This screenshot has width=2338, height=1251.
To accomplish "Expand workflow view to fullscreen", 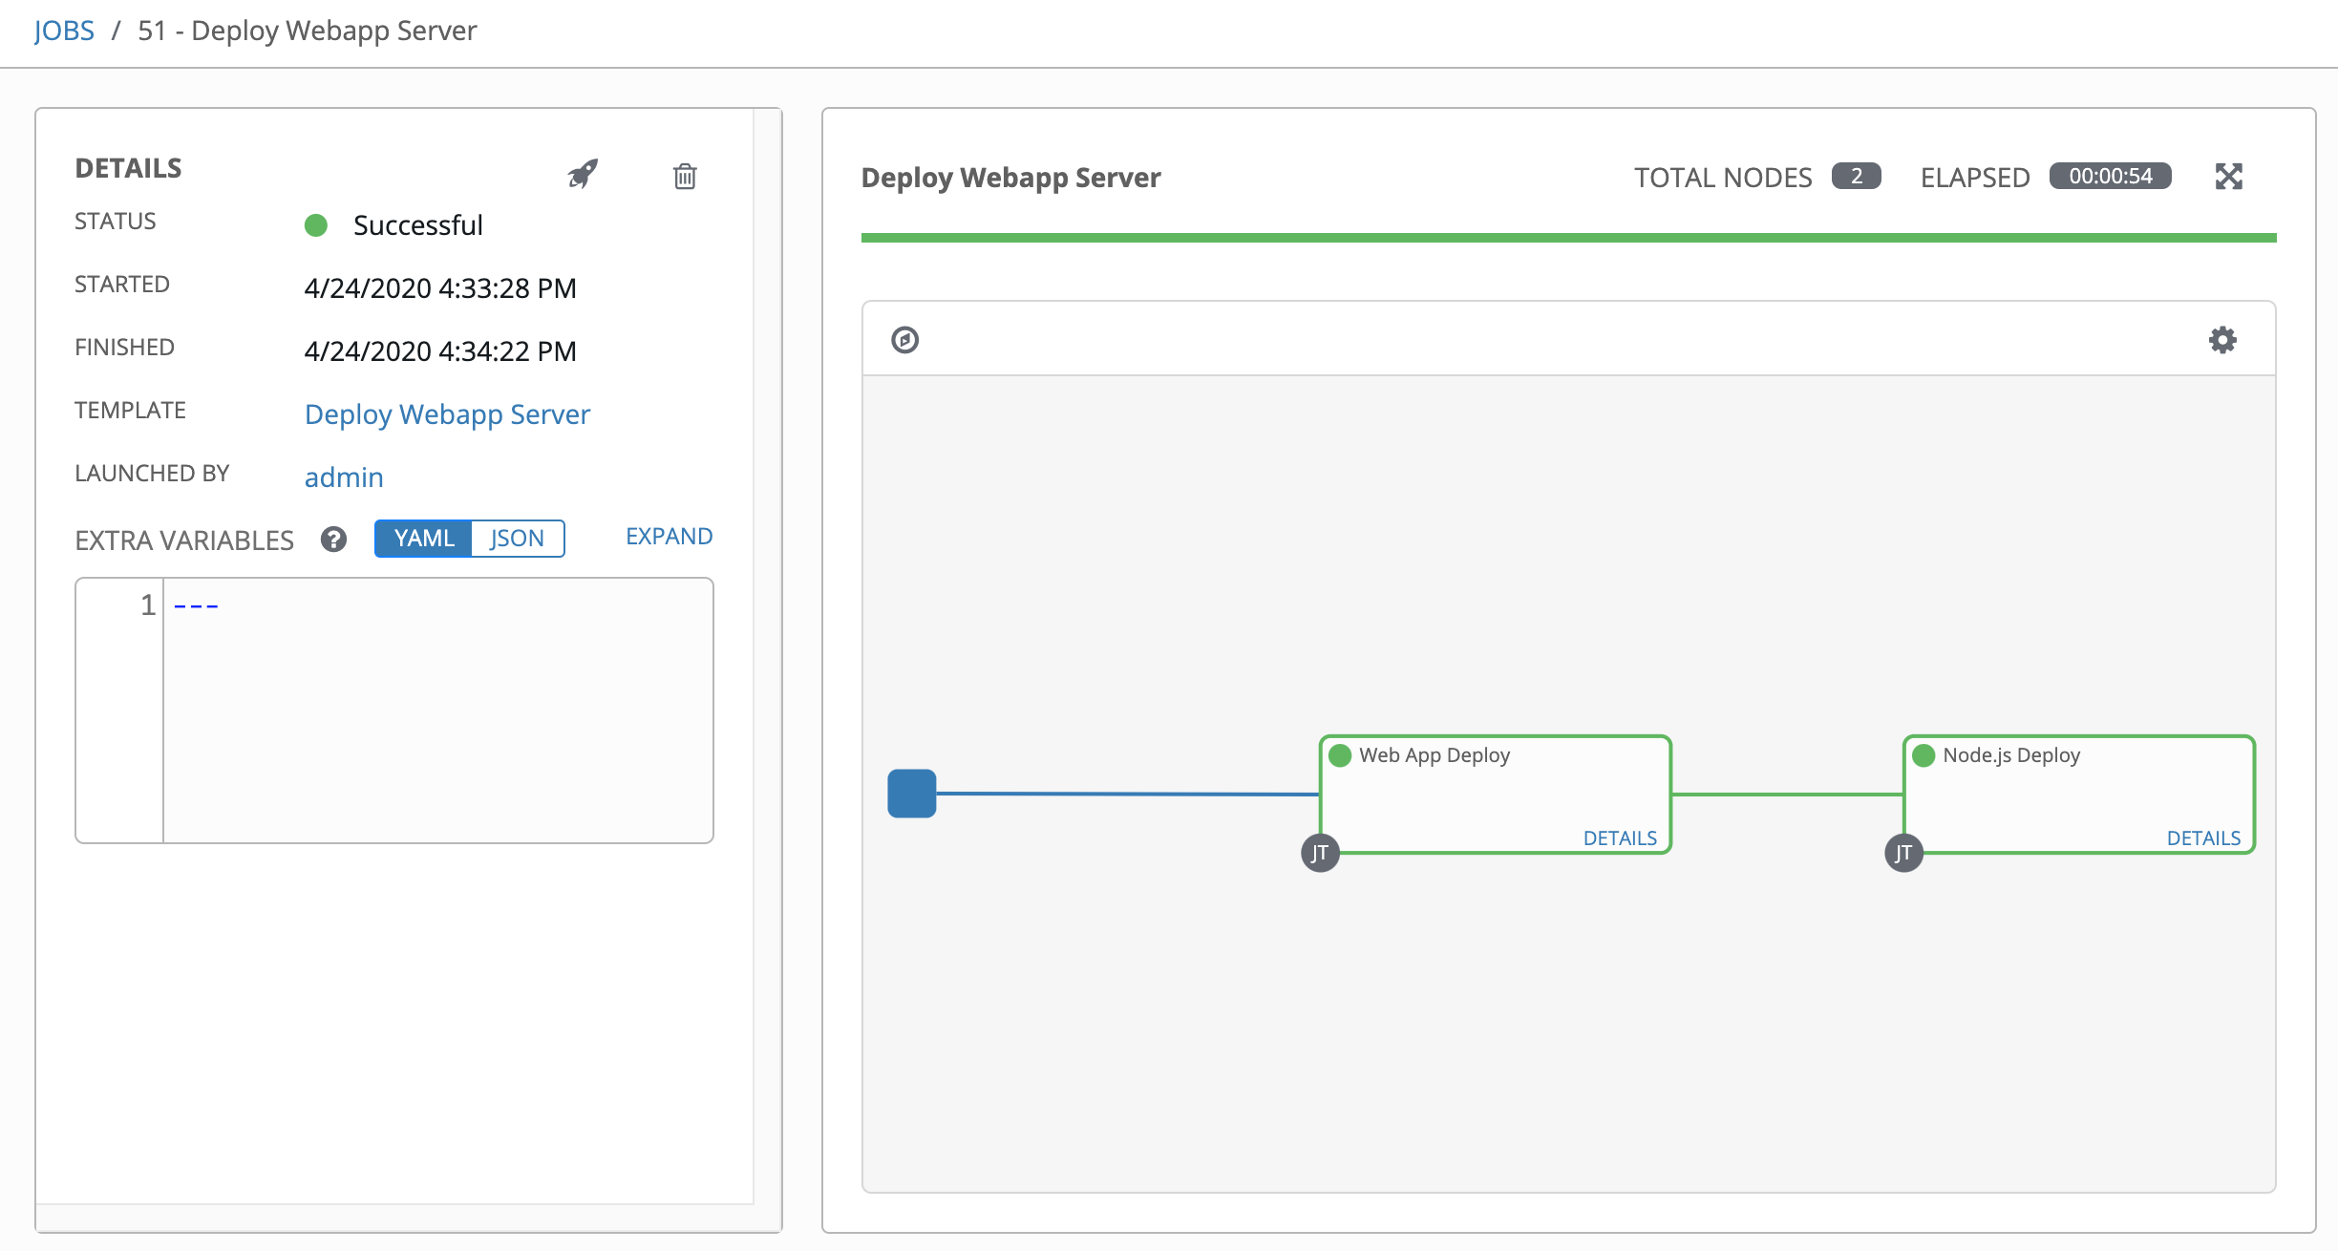I will (x=2228, y=177).
